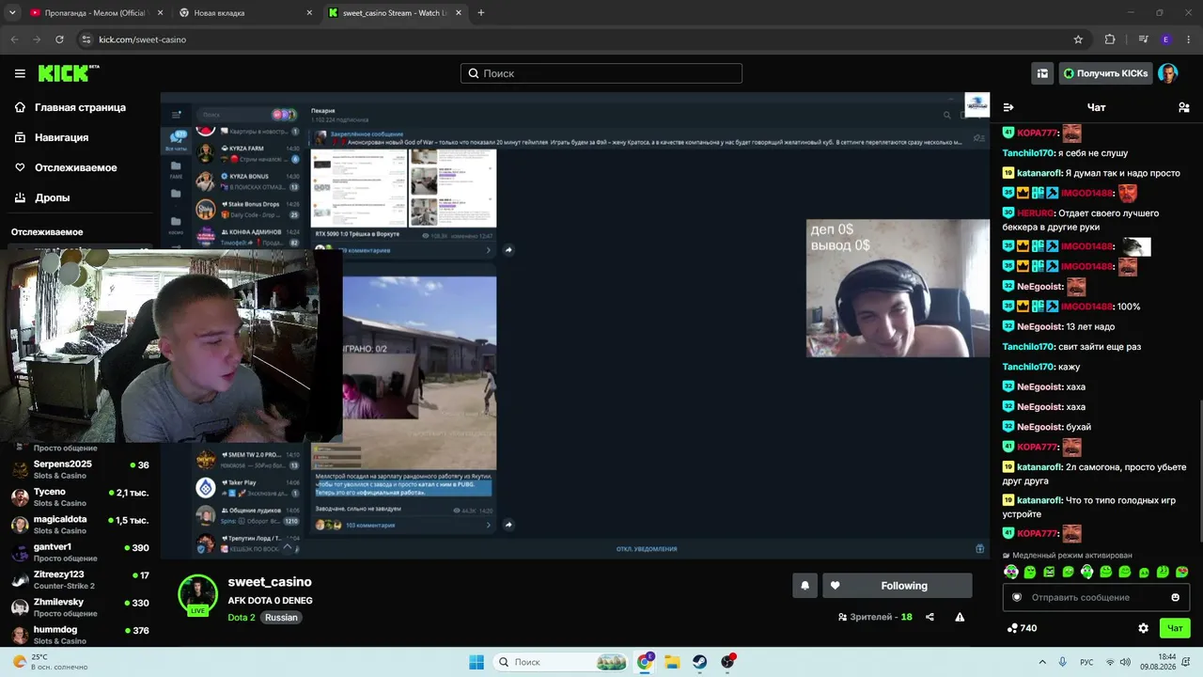1203x677 pixels.
Task: Open Навигация browse section
Action: (53, 137)
